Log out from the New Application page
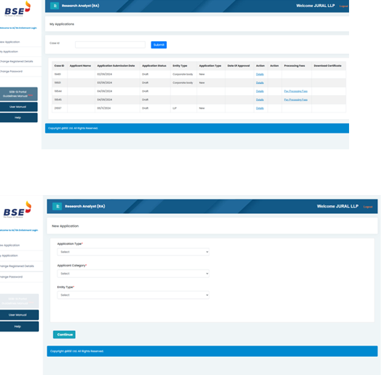 point(368,206)
